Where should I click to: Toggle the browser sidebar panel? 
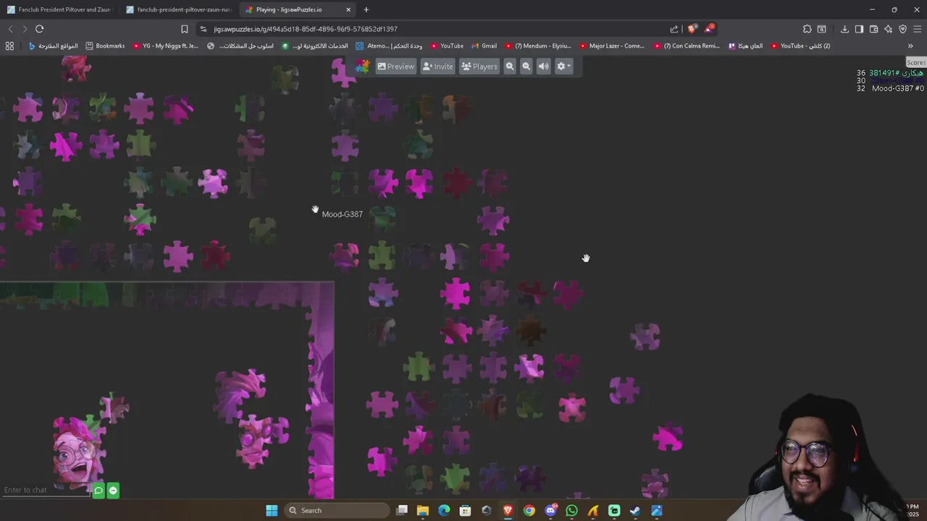859,29
